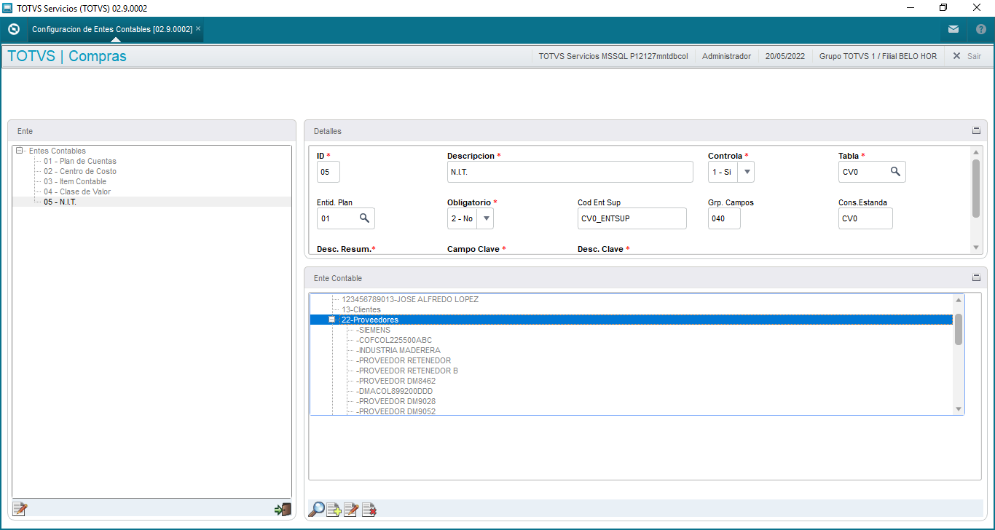Close the Configuracion de Entes Contables tab
Viewport: 995px width, 530px height.
click(x=198, y=28)
